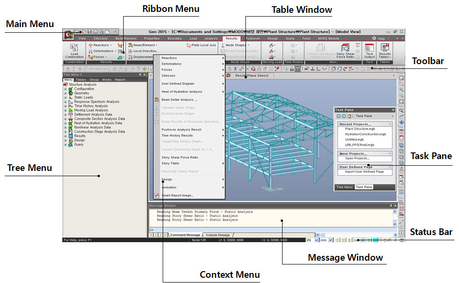The width and height of the screenshot is (459, 283).
Task: Click the Story Shear Force Ratio ribbon icon
Action: [x=345, y=51]
